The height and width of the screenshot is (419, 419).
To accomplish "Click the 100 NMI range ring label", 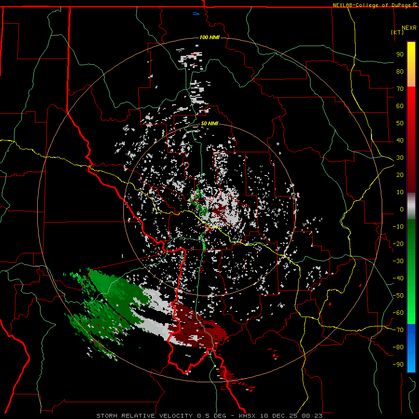I will coord(209,37).
